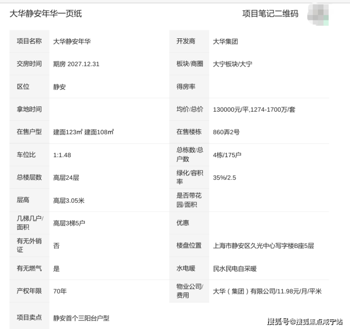Screen dimensions: 350x329
Task: Click the 开发商 label cell
Action: point(189,41)
